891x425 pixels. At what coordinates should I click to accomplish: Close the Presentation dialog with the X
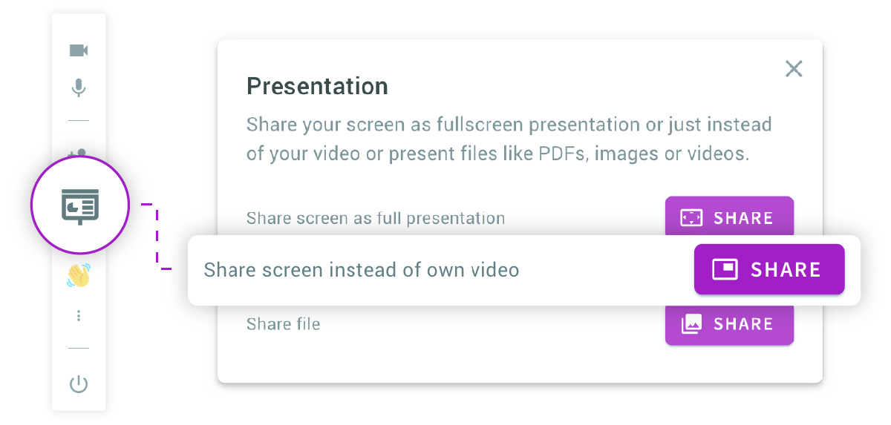tap(794, 69)
